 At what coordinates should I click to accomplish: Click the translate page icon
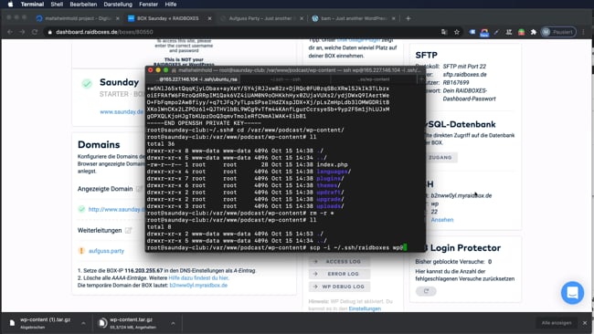[x=444, y=32]
